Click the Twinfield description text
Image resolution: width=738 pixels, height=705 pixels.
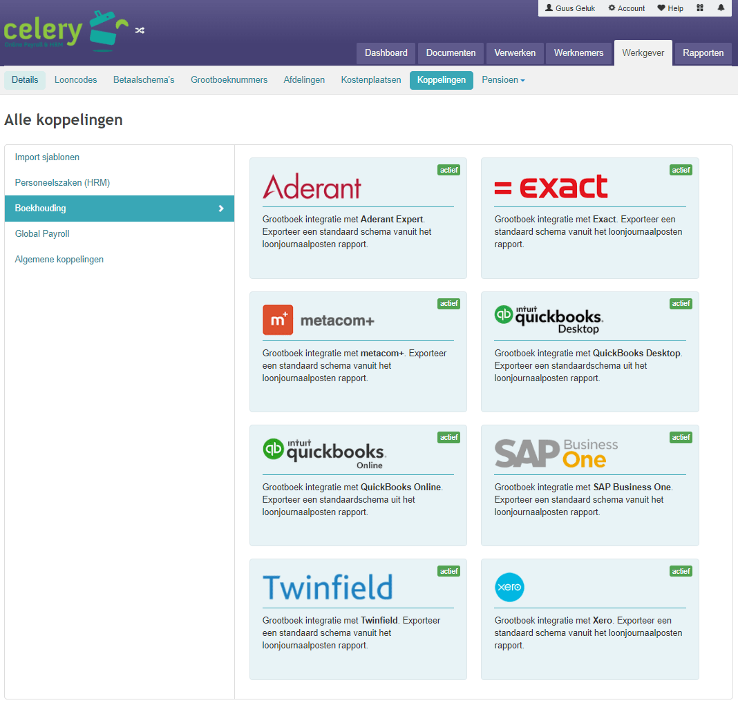(352, 633)
